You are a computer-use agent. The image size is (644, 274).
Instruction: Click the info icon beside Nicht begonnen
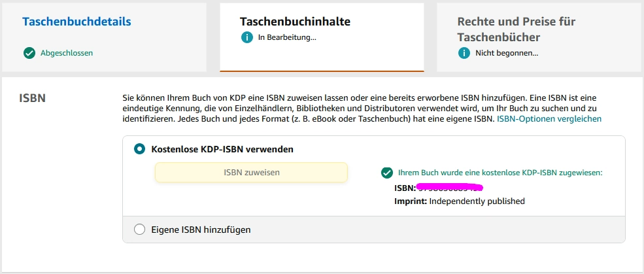(x=464, y=53)
